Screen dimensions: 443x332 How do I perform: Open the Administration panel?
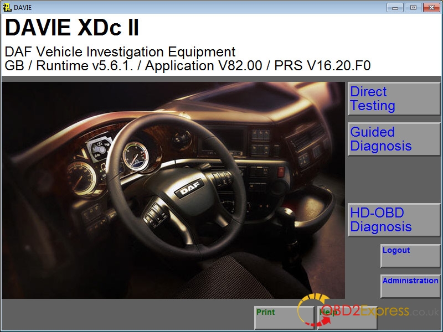click(x=410, y=286)
